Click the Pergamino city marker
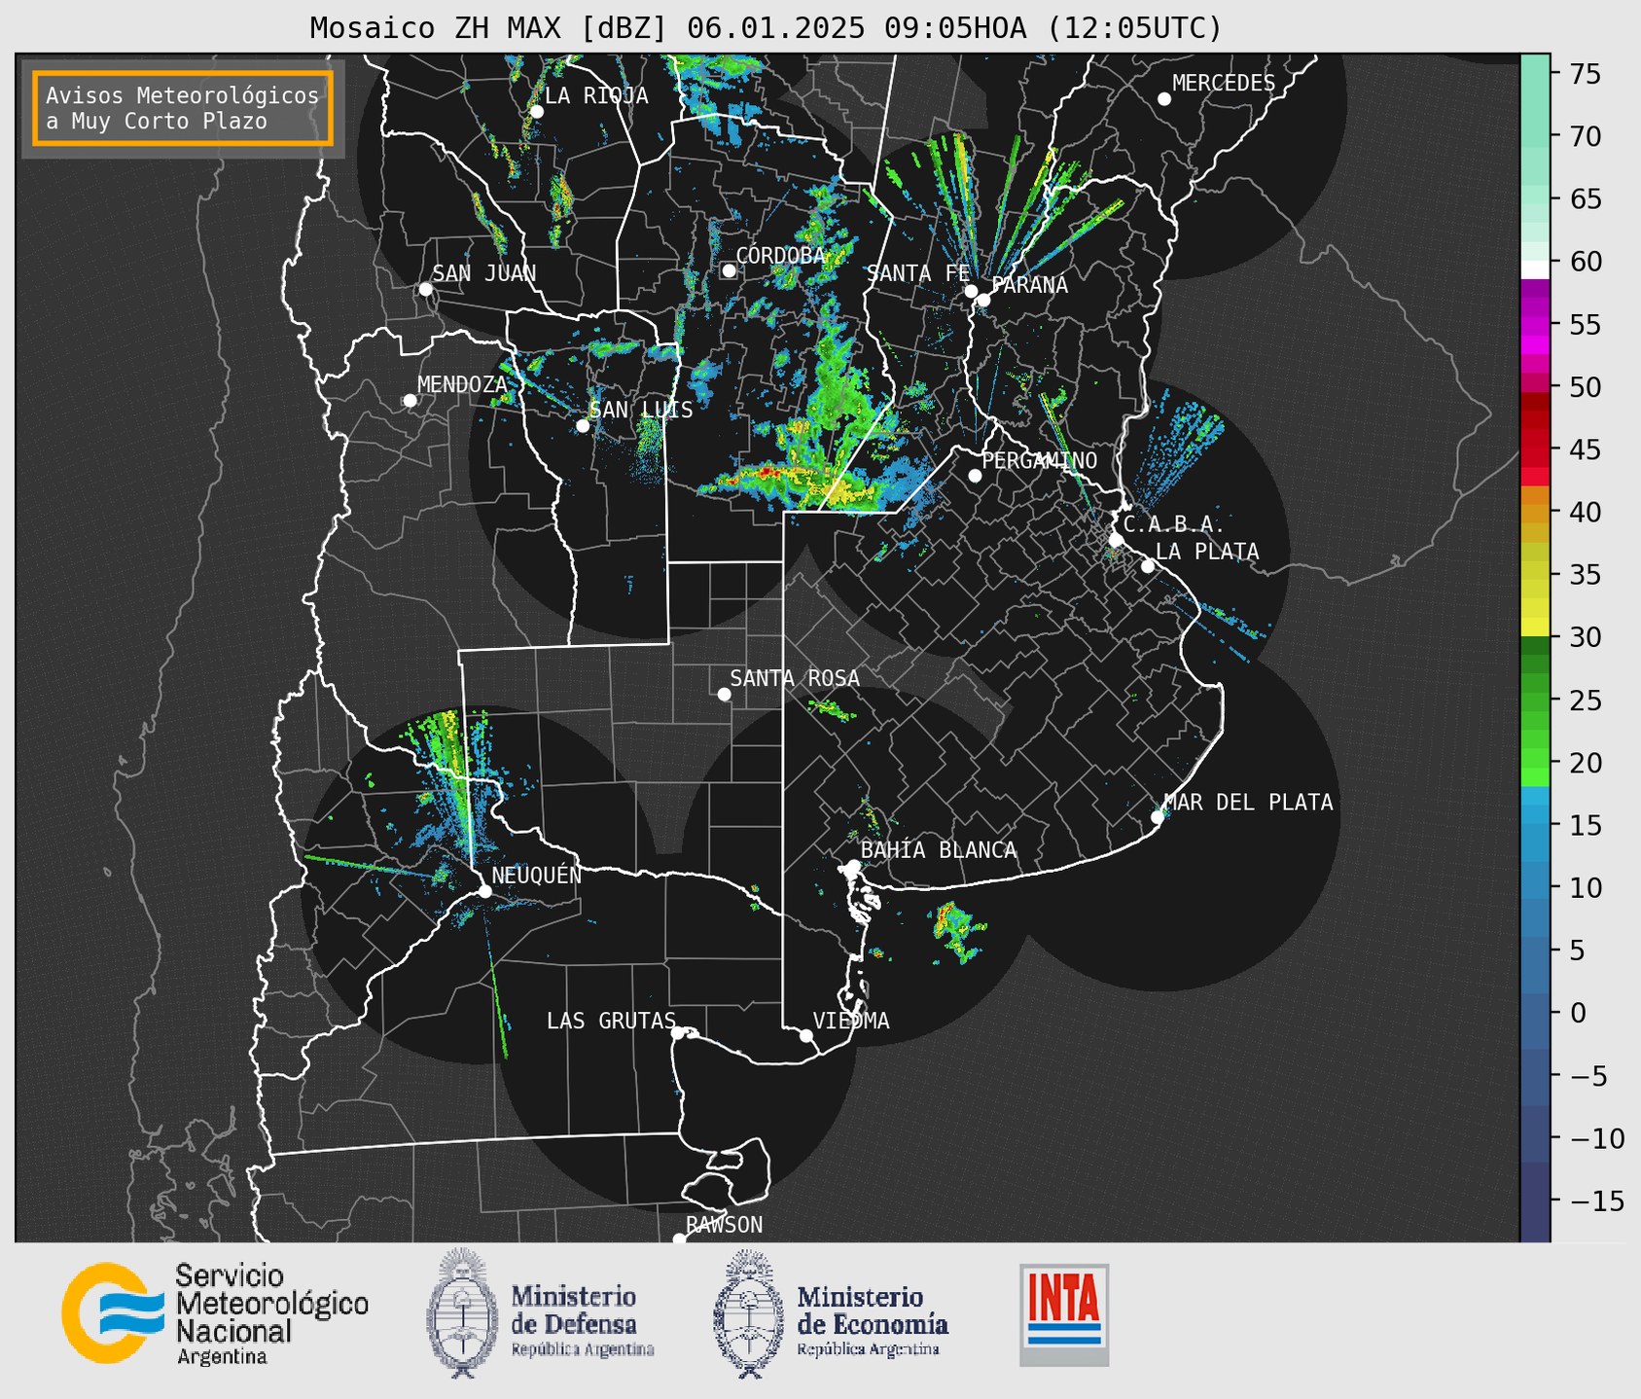Screen dimensions: 1641x1399 coord(975,476)
